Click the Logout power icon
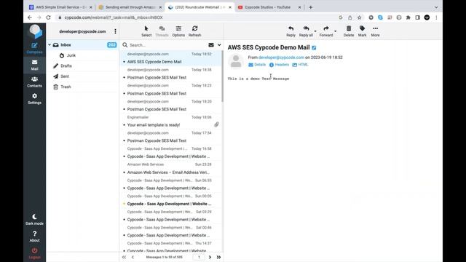Image resolution: width=466 pixels, height=262 pixels. pyautogui.click(x=34, y=253)
